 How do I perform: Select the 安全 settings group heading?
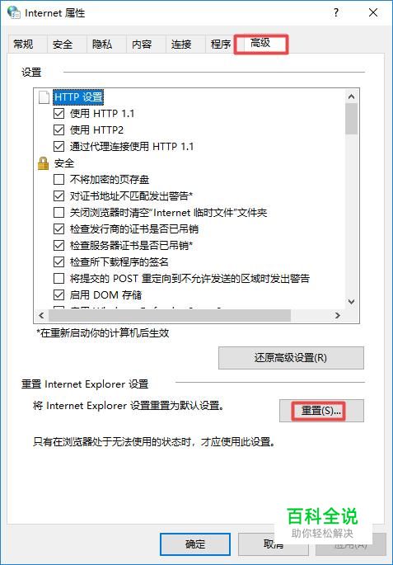pyautogui.click(x=64, y=163)
